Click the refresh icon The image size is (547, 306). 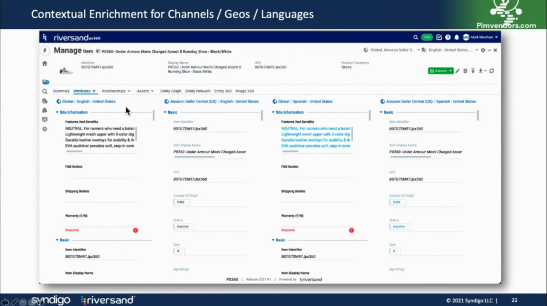(492, 71)
